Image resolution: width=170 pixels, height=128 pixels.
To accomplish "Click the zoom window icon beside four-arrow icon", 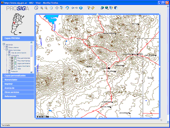I will tap(62, 8).
